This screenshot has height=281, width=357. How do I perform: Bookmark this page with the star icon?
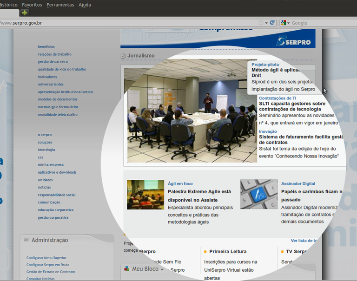tap(261, 22)
